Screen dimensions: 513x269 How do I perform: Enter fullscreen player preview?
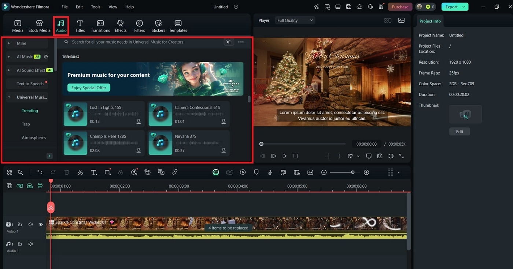(x=402, y=156)
